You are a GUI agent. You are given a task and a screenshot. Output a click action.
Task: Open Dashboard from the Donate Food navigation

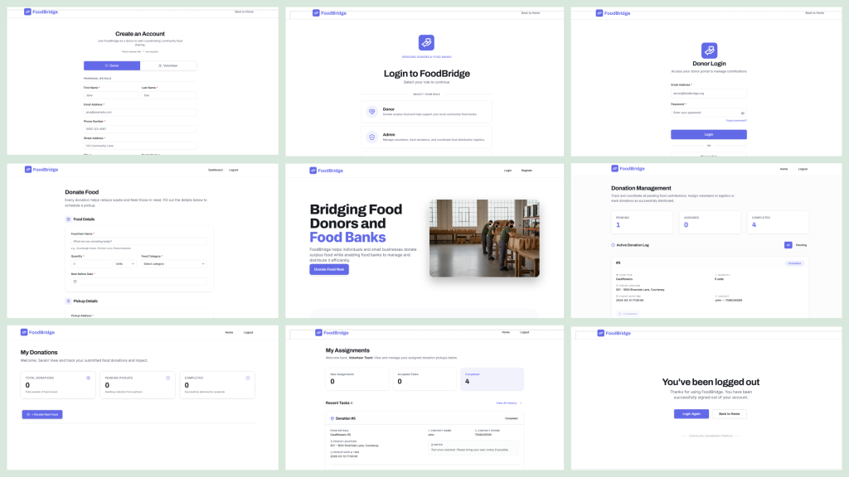click(x=216, y=170)
